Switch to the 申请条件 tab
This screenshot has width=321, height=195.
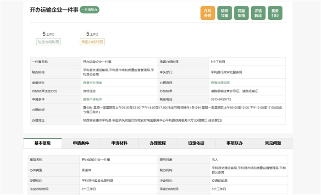tap(81, 143)
